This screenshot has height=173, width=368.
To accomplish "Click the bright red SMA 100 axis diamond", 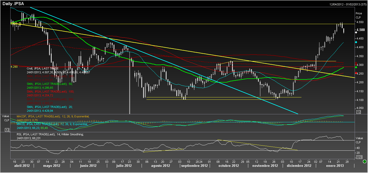I will (356, 73).
